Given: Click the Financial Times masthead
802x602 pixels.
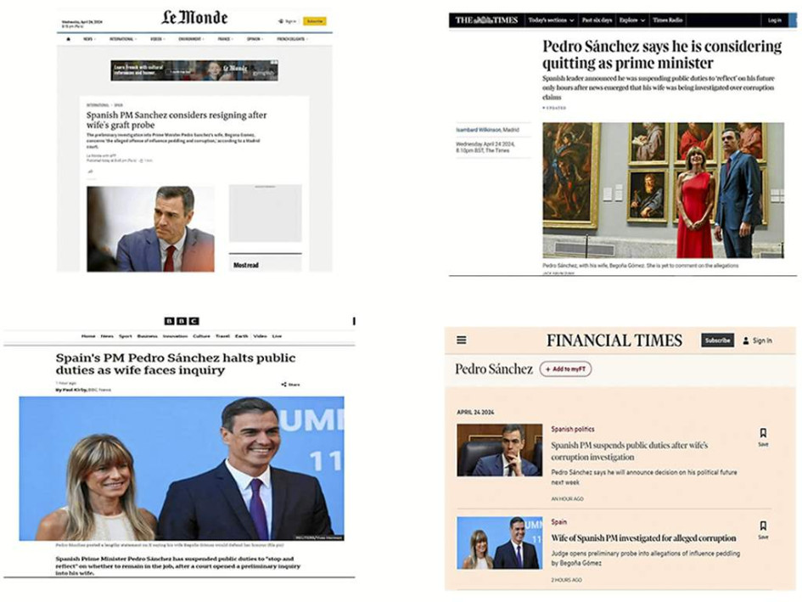Looking at the screenshot, I should point(615,340).
